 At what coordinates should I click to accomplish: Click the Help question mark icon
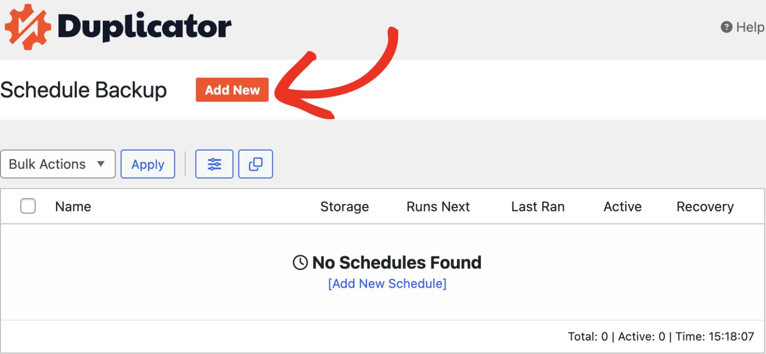727,27
